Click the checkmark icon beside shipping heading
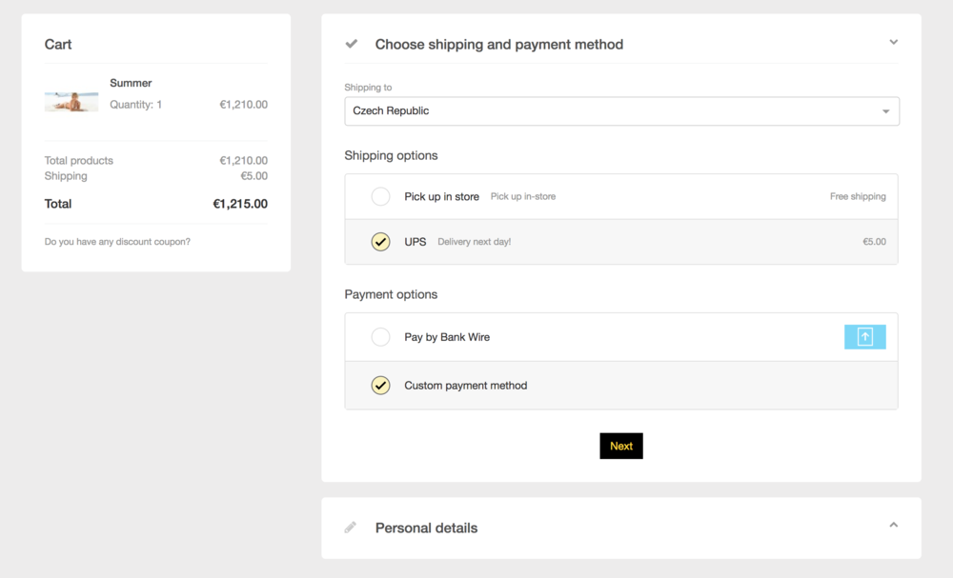The height and width of the screenshot is (578, 953). click(x=352, y=44)
